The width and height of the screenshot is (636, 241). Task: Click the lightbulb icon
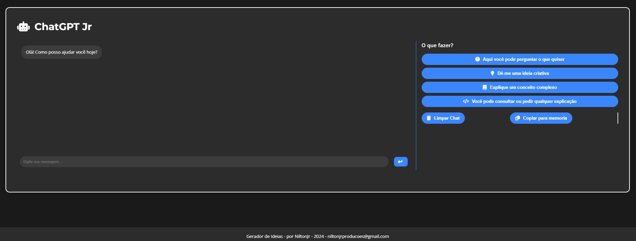point(492,73)
